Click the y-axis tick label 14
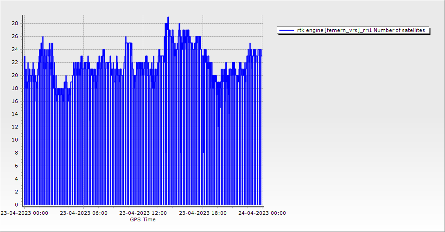445x232 pixels. [x=15, y=114]
